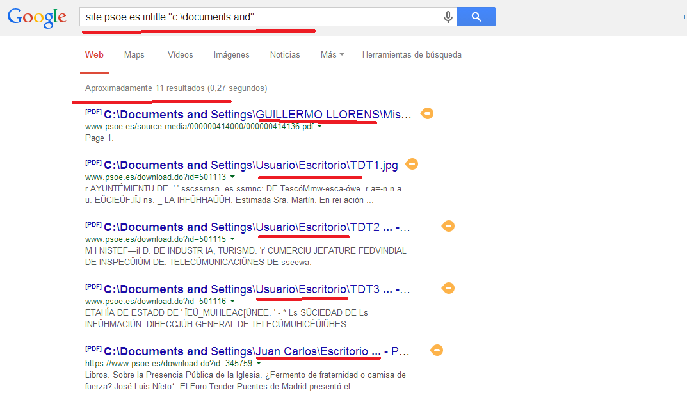Click the Google logo

point(36,17)
